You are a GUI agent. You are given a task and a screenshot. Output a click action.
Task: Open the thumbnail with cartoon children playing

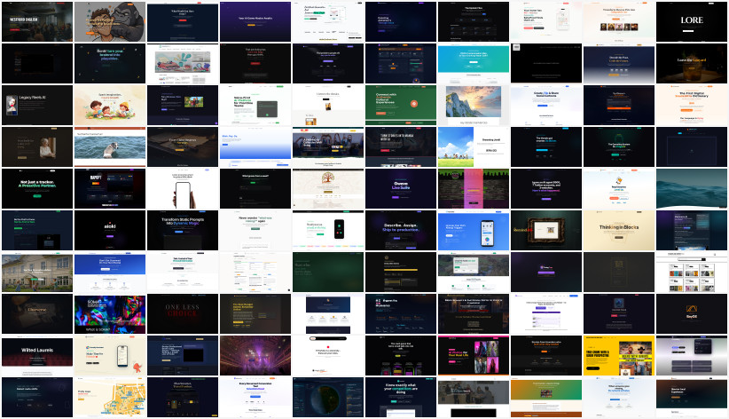pyautogui.click(x=110, y=106)
